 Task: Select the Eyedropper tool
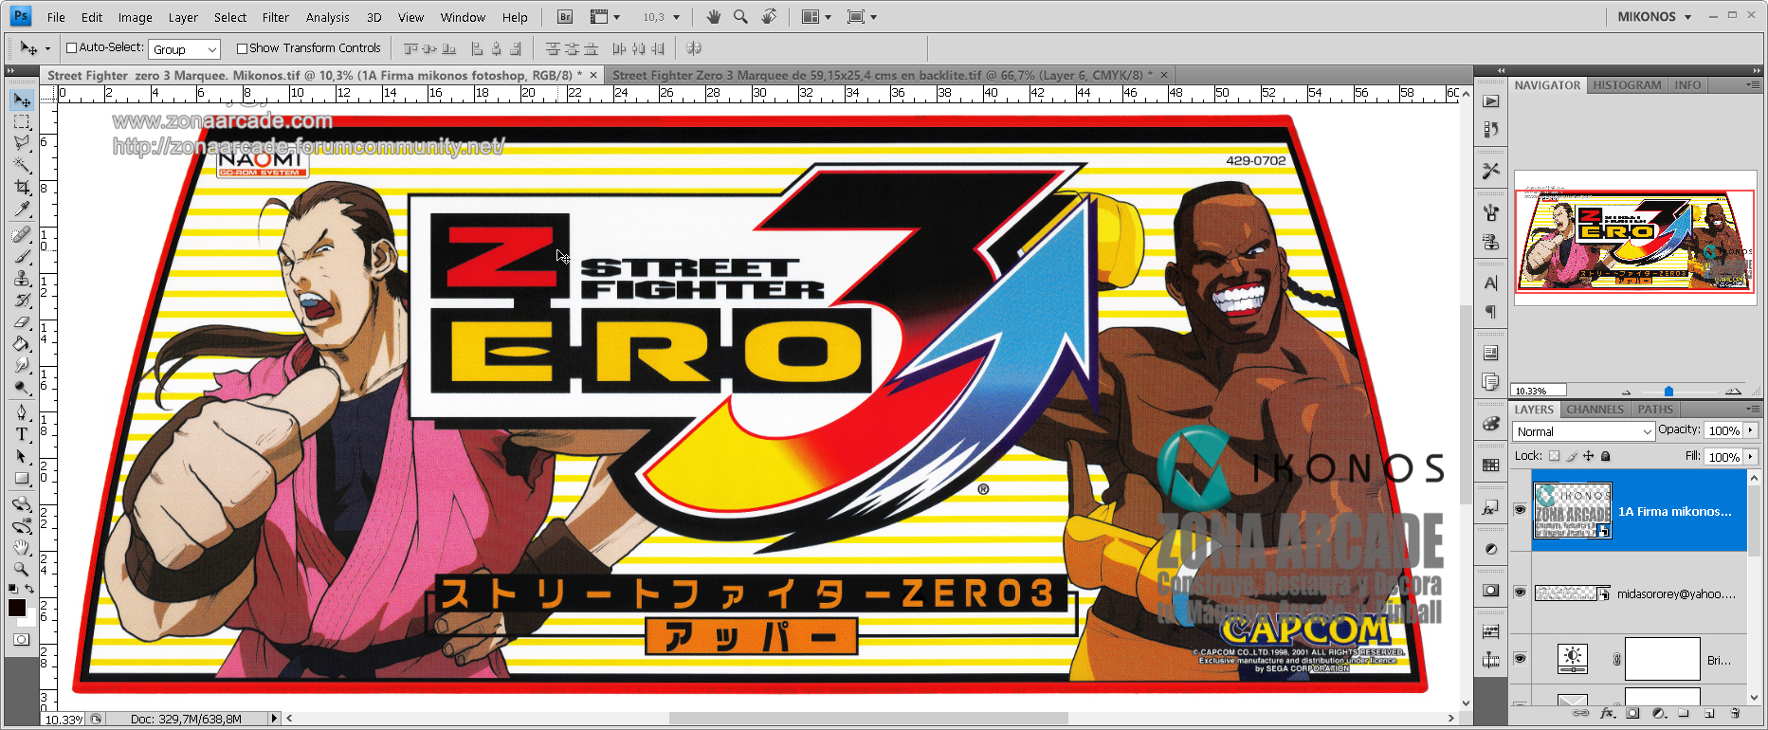tap(22, 209)
